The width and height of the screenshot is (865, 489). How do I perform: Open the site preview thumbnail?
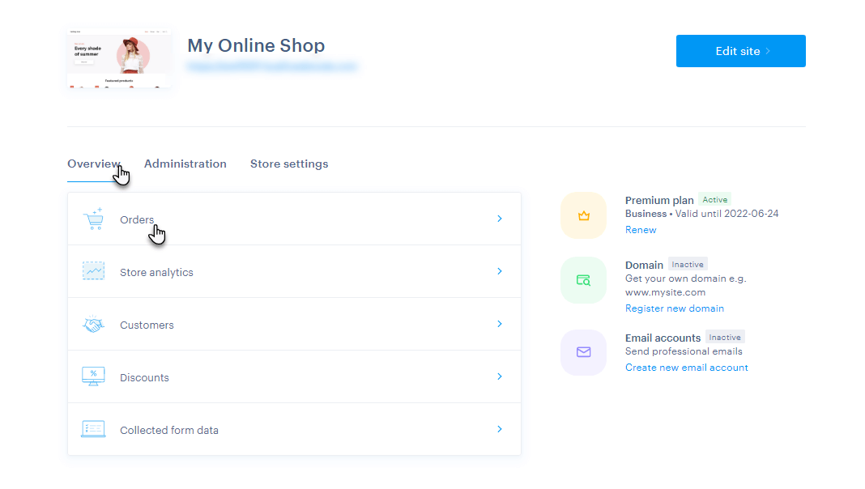(119, 58)
